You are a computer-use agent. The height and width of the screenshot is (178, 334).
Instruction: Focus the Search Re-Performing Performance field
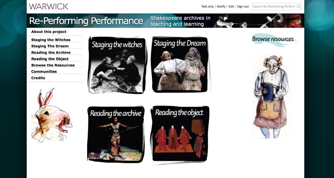click(x=274, y=7)
